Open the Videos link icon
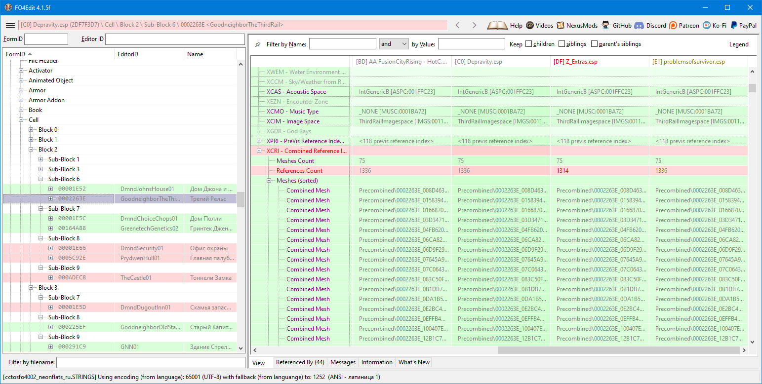 coord(530,25)
